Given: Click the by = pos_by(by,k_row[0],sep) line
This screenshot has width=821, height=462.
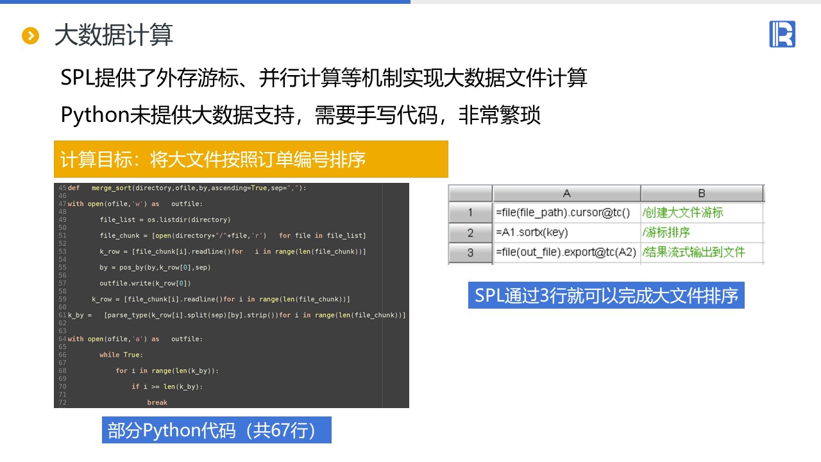Looking at the screenshot, I should tap(155, 268).
